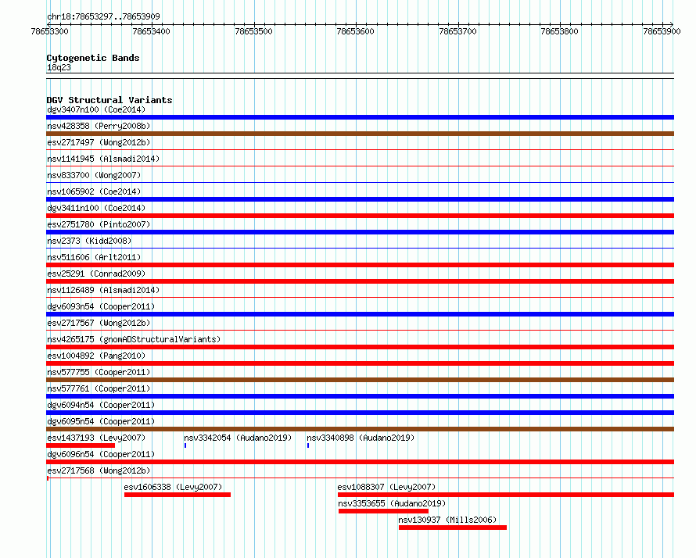Click the blue bar under dgv3407n100
The width and height of the screenshot is (696, 558).
click(360, 117)
